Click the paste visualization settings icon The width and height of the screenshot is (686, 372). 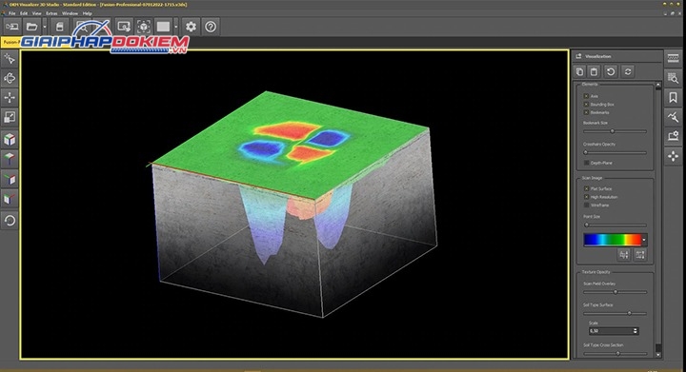pyautogui.click(x=594, y=71)
